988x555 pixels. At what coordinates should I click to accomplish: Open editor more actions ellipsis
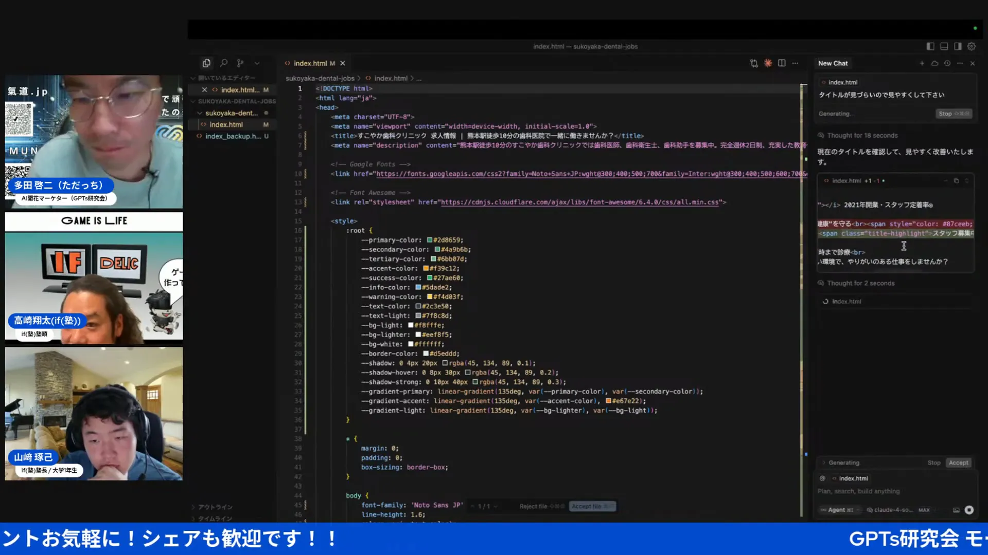(x=796, y=63)
